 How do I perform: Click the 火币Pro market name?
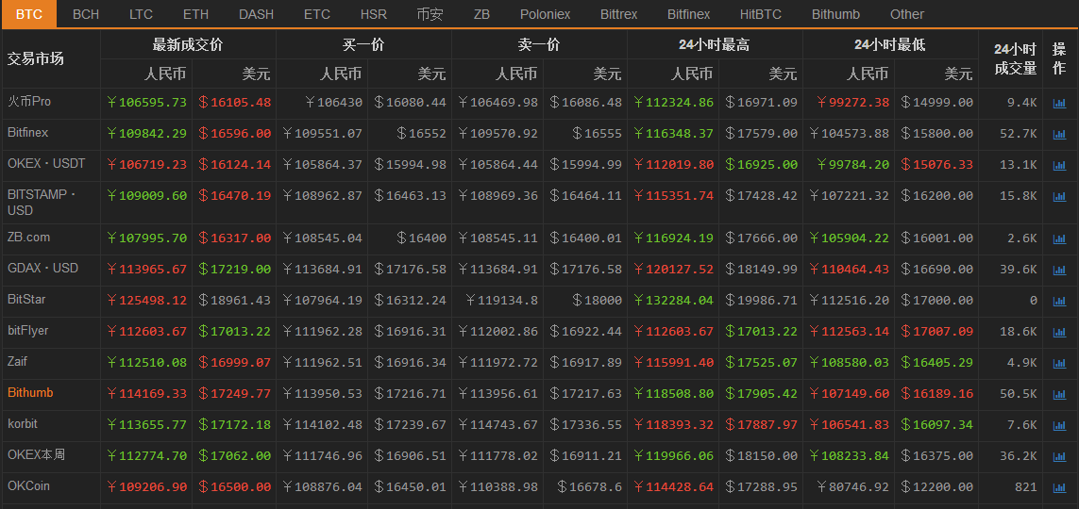click(29, 102)
